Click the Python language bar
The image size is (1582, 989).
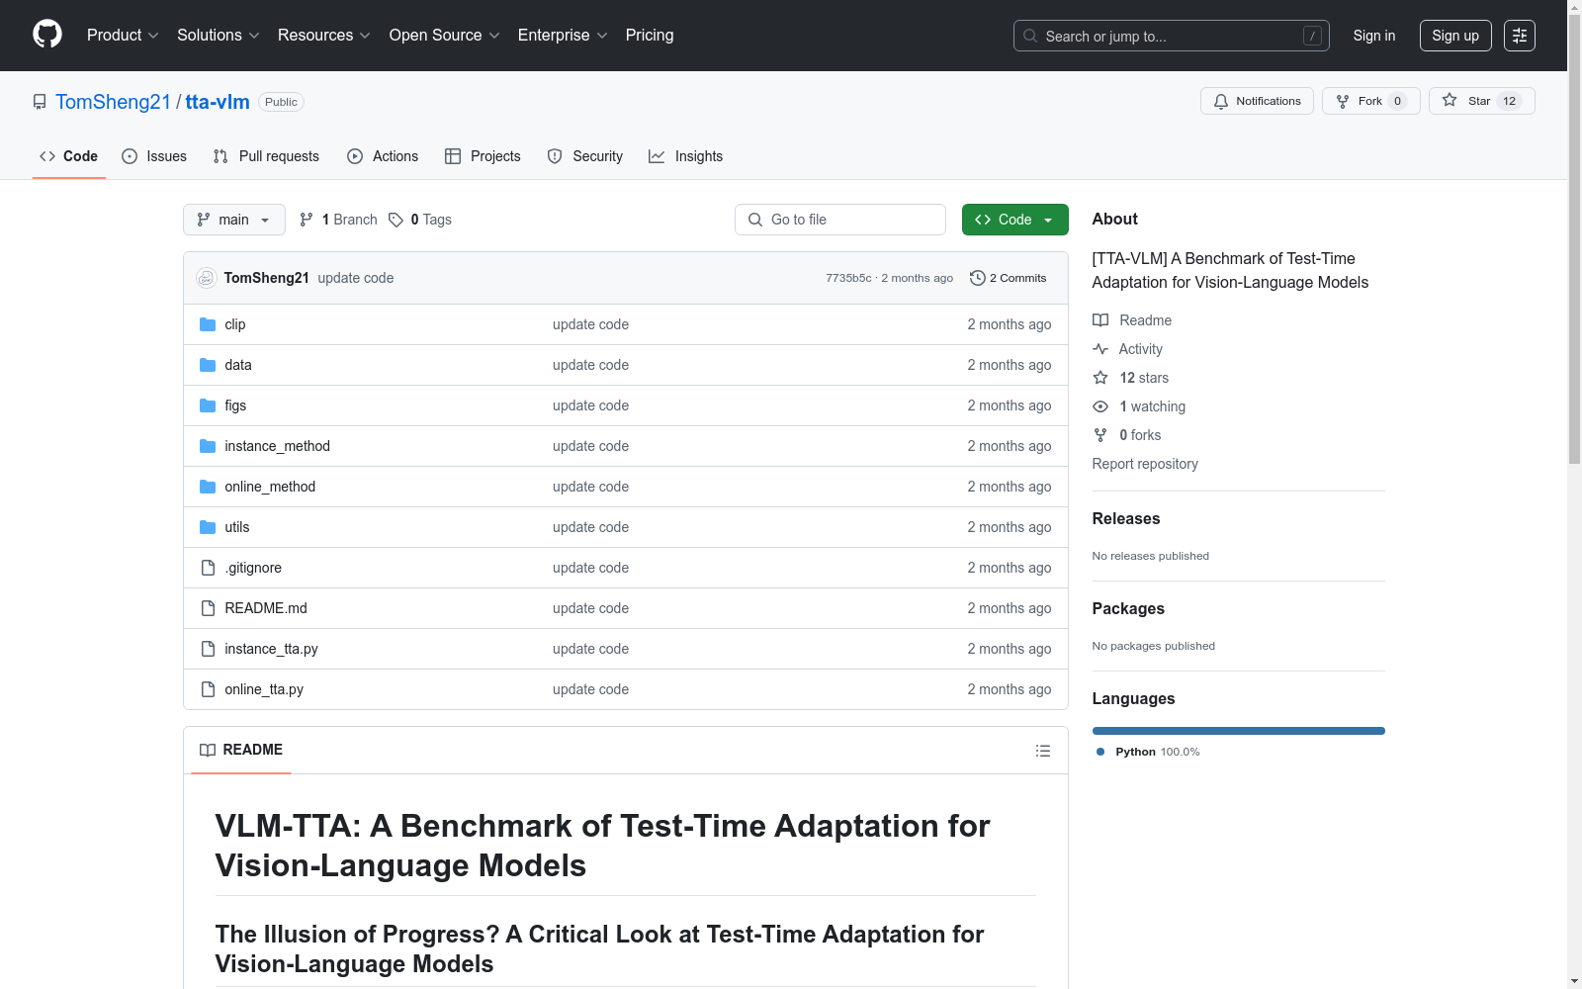(x=1239, y=731)
